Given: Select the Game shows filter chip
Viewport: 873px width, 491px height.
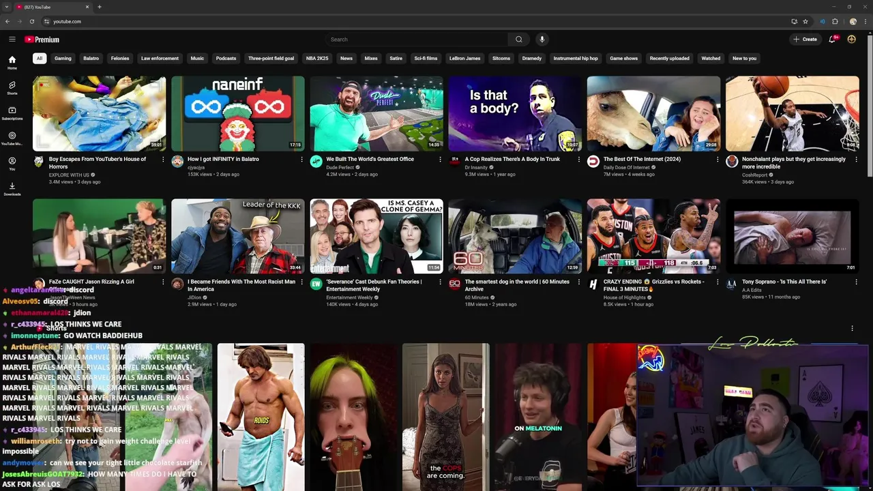Looking at the screenshot, I should (x=623, y=59).
